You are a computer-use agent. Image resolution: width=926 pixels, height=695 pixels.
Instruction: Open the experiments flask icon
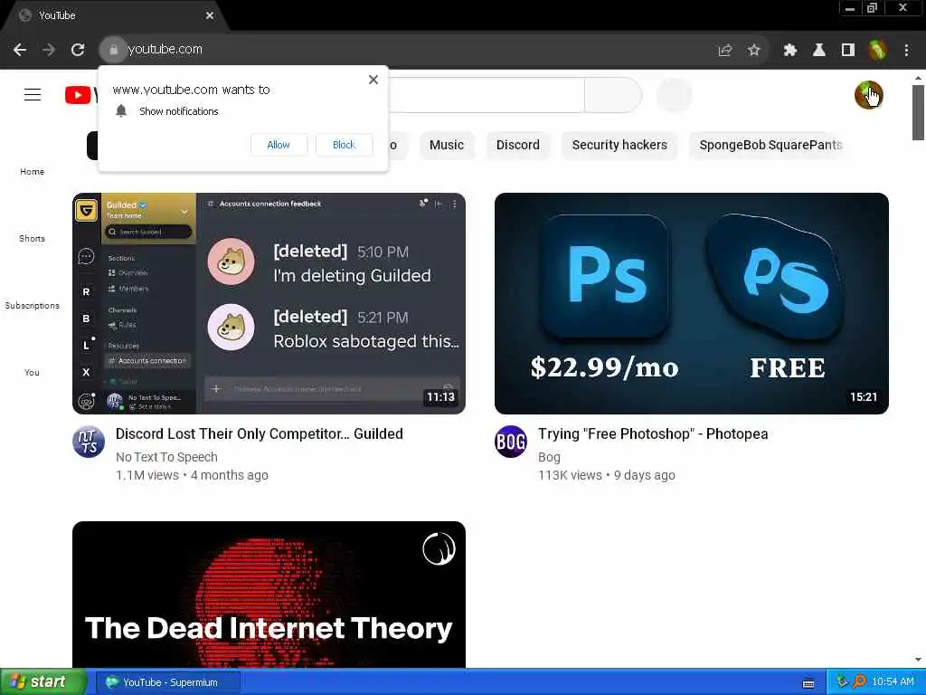coord(819,51)
